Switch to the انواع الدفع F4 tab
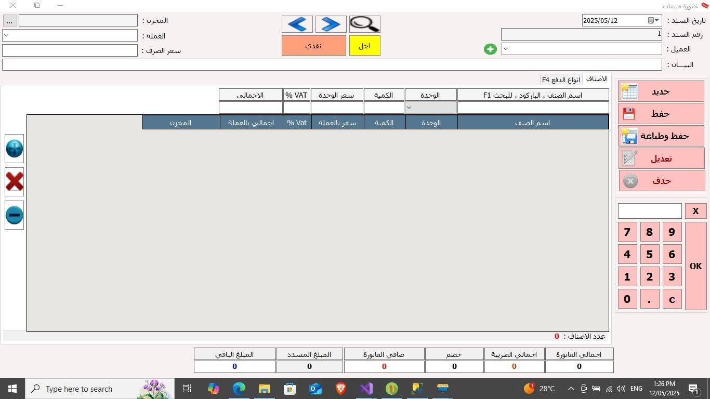The width and height of the screenshot is (710, 399). (x=560, y=79)
